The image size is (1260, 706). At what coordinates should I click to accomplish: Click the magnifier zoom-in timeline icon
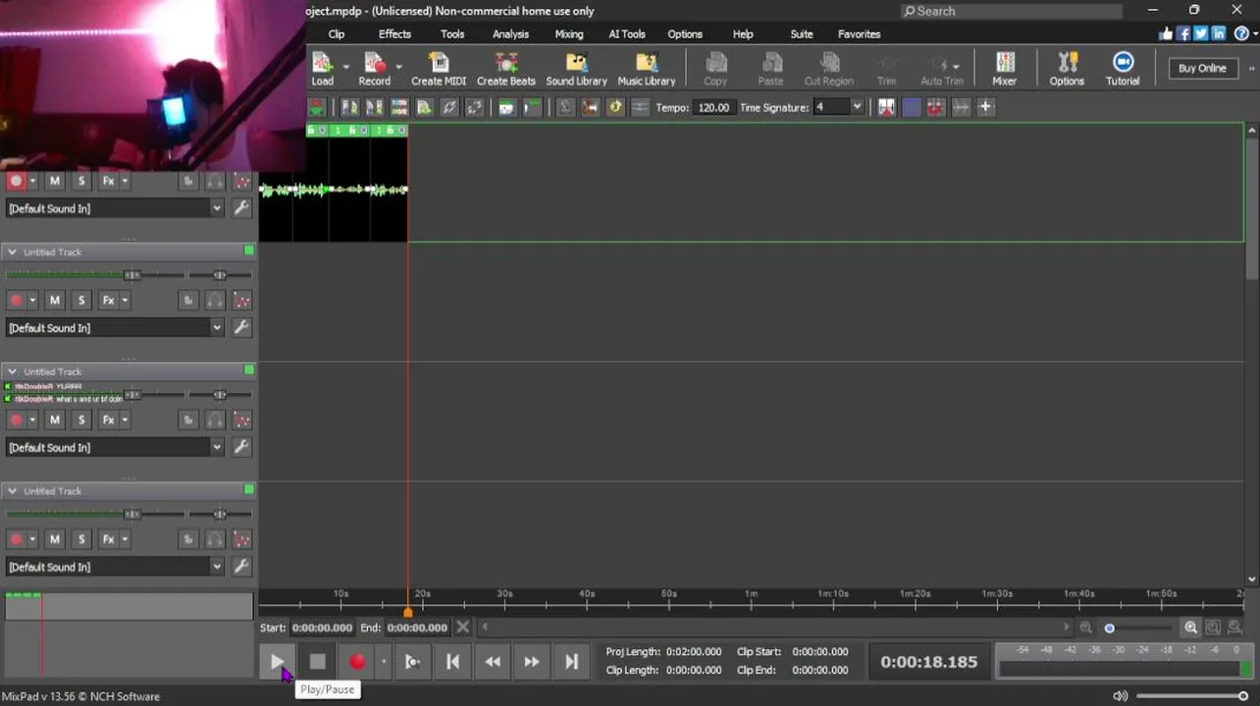(1190, 628)
